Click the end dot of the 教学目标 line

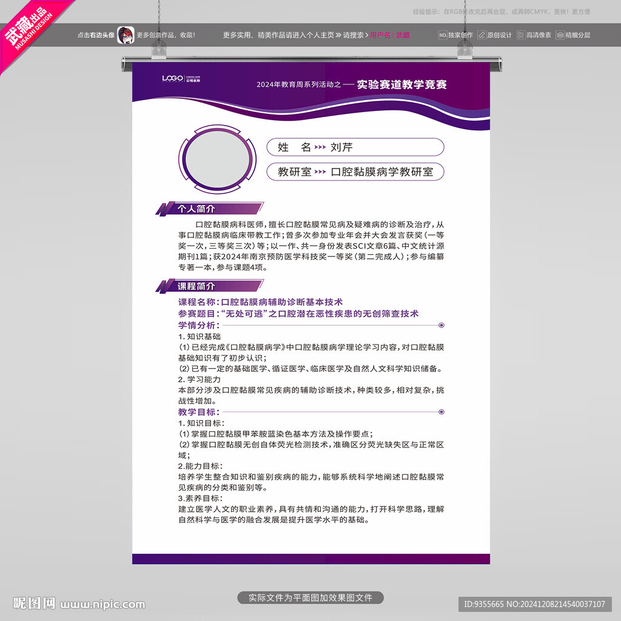(441, 412)
